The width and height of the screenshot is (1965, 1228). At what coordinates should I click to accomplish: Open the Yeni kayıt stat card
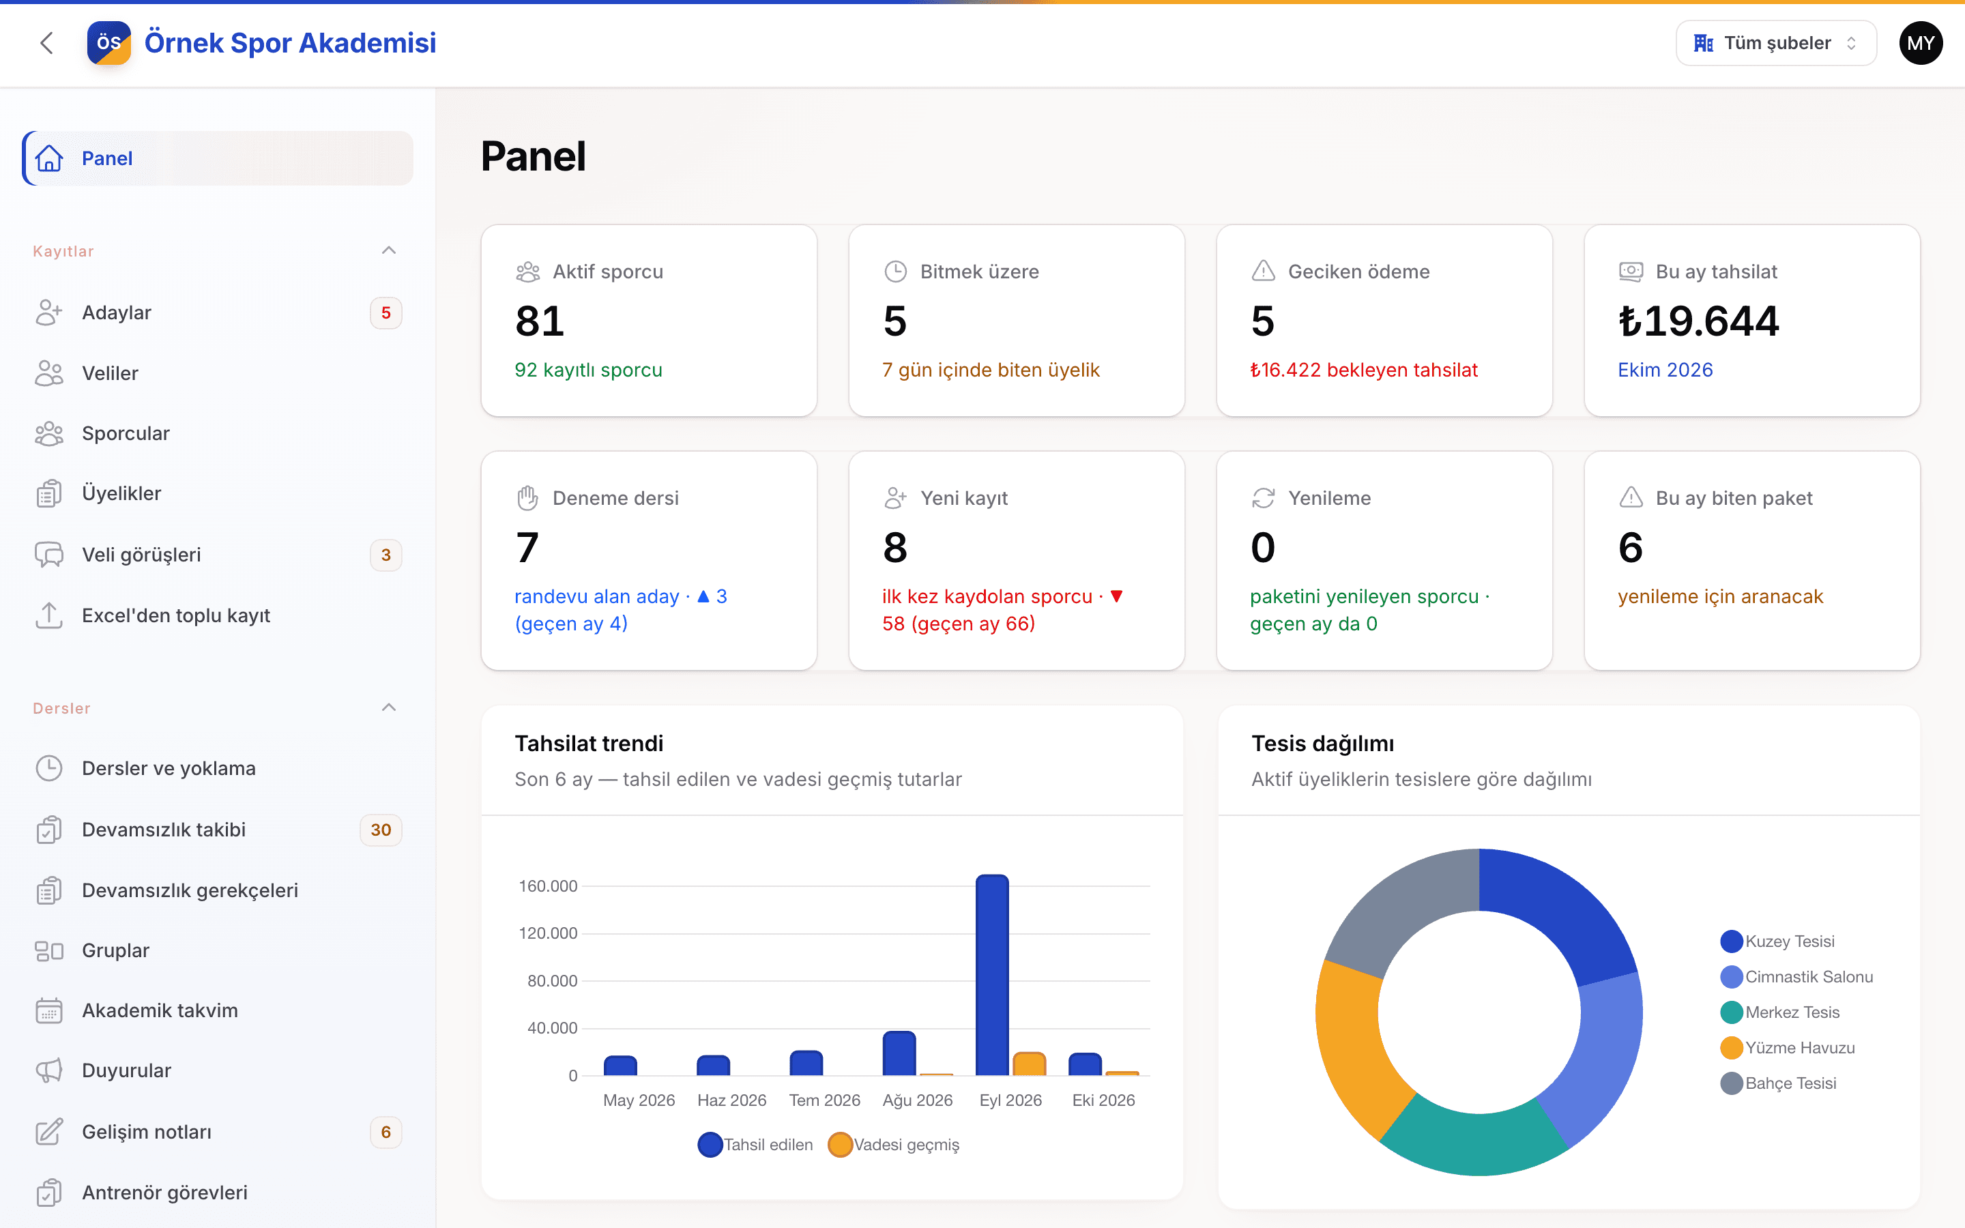[x=1017, y=560]
